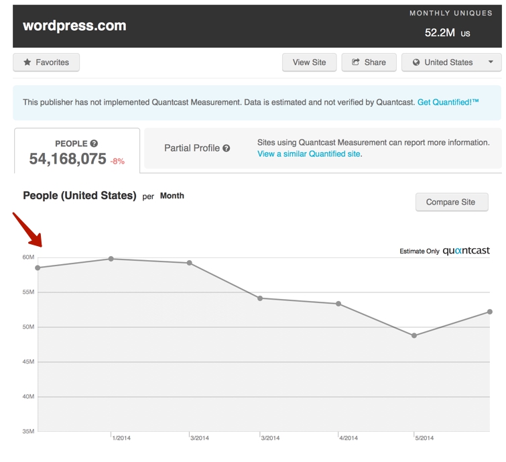The width and height of the screenshot is (506, 462).
Task: Click the globe icon beside United States
Action: 416,62
